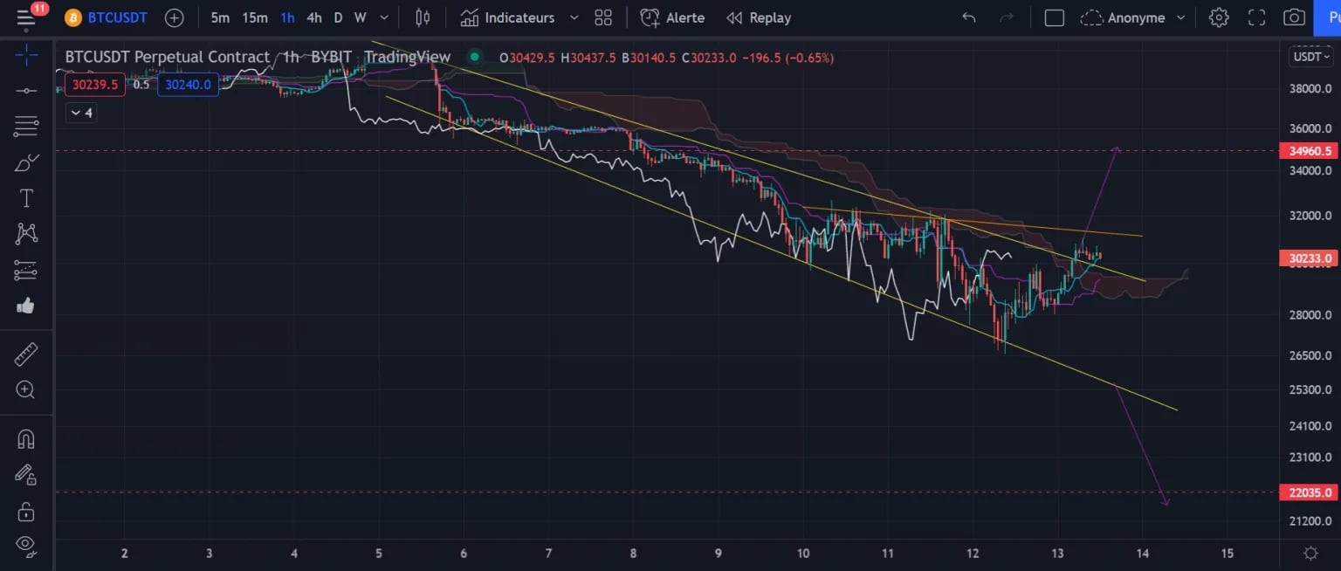Click the 30239.5 sell price button
The height and width of the screenshot is (571, 1341).
click(x=96, y=85)
